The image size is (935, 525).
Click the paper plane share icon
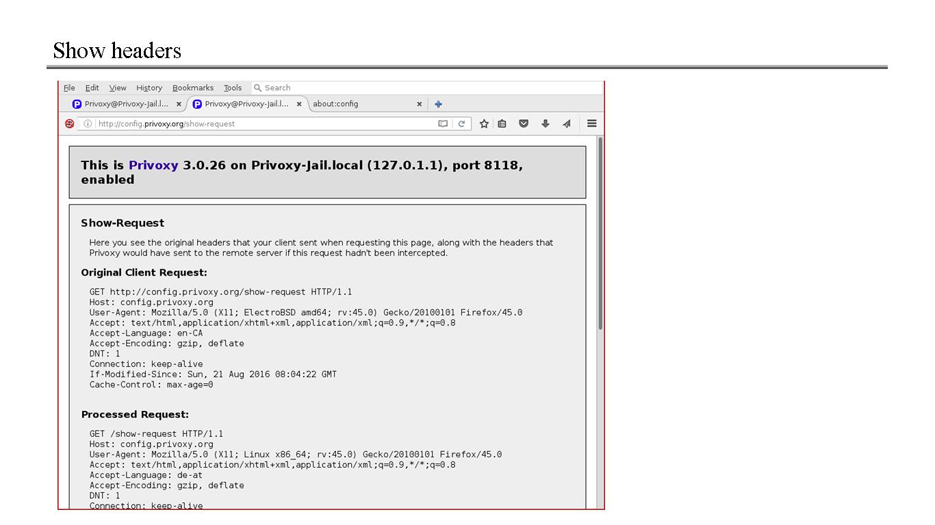[x=566, y=124]
